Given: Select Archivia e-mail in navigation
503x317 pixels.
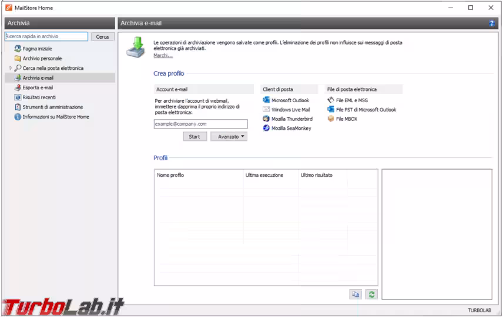Looking at the screenshot, I should click(x=38, y=77).
